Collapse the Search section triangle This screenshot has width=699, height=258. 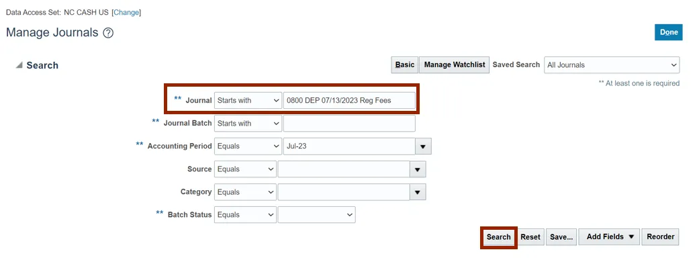tap(19, 65)
